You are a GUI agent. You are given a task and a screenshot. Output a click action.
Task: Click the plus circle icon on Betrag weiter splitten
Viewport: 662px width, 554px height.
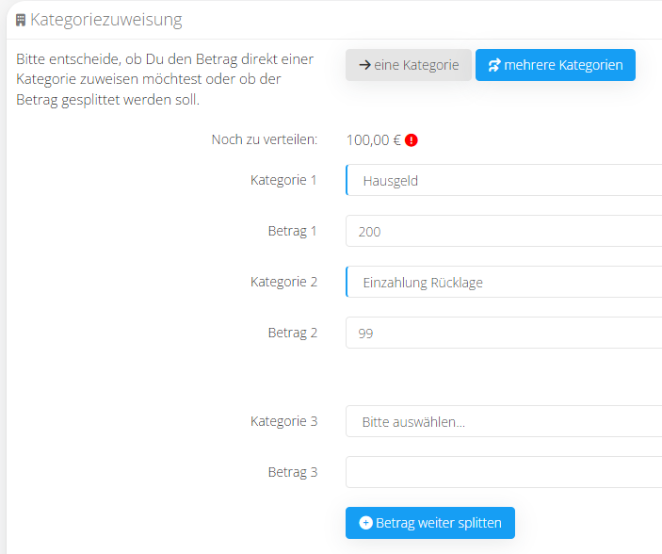tap(365, 523)
